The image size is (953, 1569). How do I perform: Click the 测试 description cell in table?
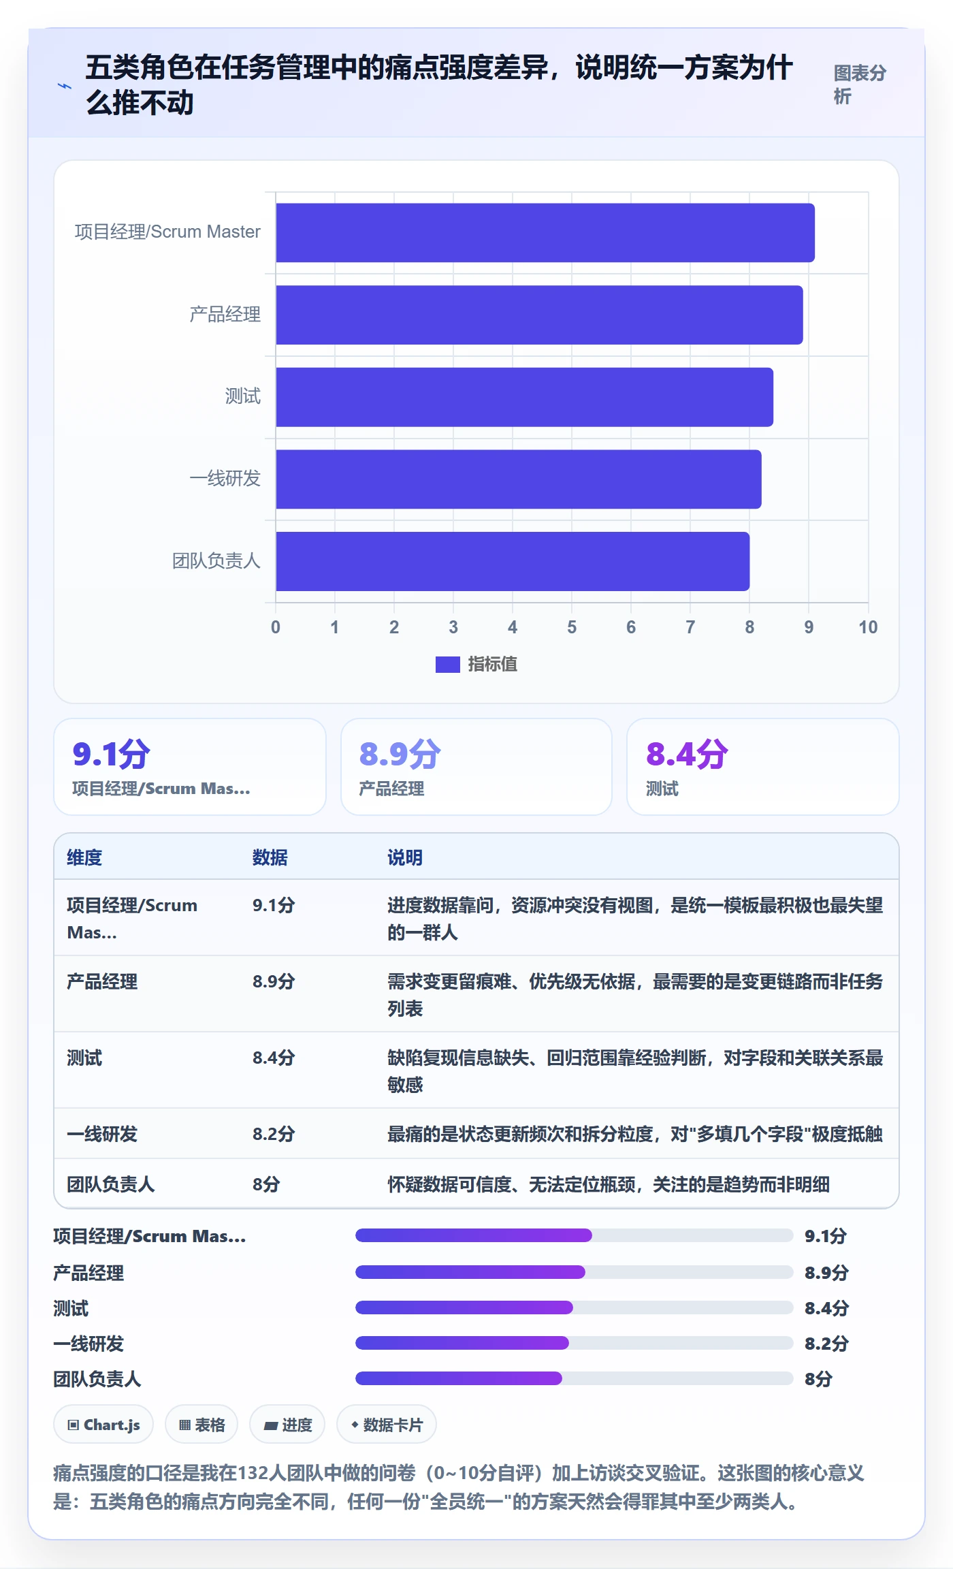point(635,1071)
